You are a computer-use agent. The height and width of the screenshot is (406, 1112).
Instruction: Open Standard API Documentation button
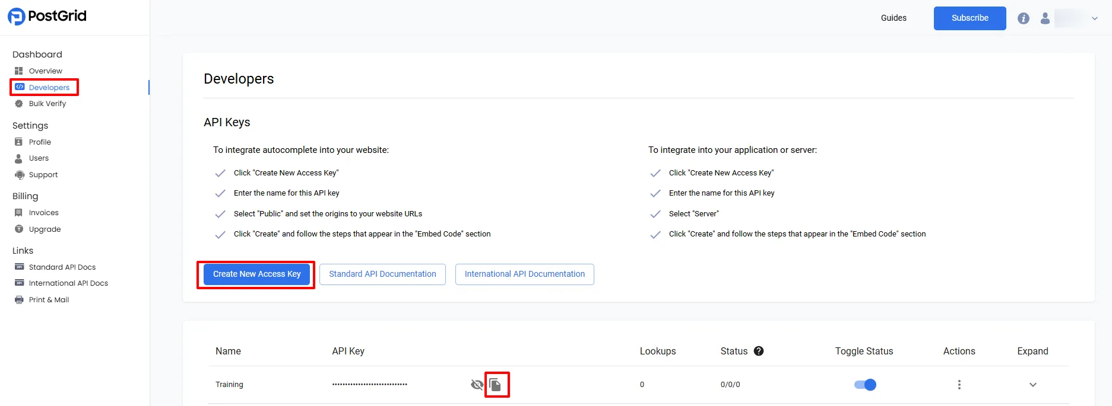pyautogui.click(x=382, y=274)
